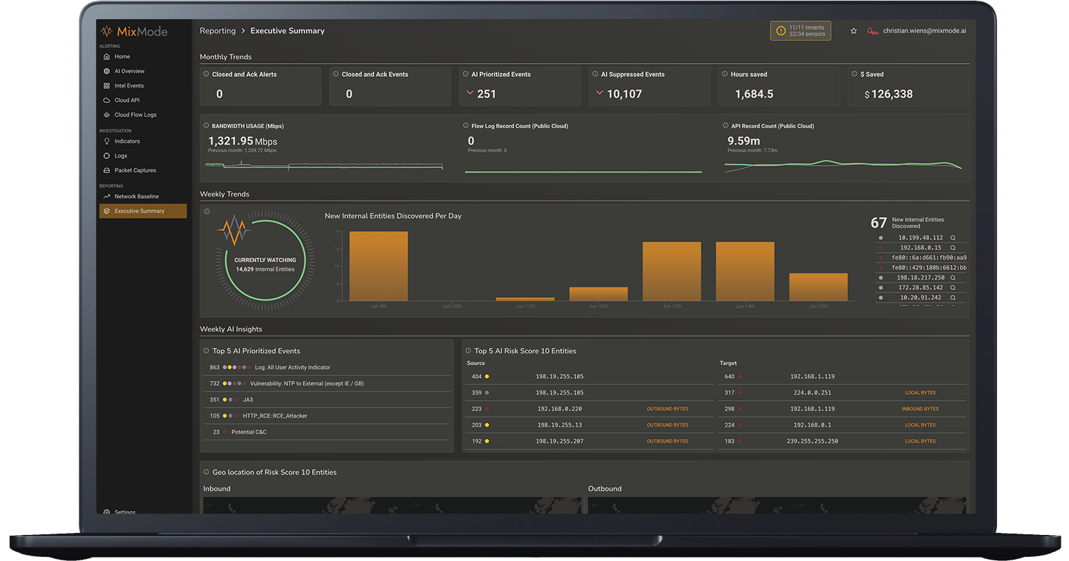The height and width of the screenshot is (561, 1069).
Task: Click info icon on $ Saved card
Action: pyautogui.click(x=854, y=74)
